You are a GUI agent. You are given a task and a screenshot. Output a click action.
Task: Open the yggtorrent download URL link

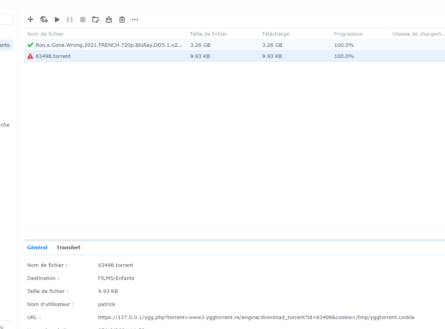coord(256,317)
